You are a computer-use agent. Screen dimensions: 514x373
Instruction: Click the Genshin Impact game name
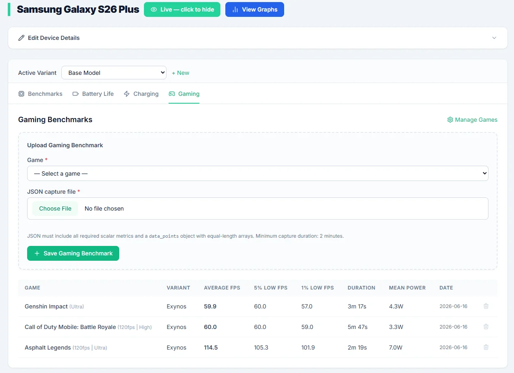click(x=46, y=306)
